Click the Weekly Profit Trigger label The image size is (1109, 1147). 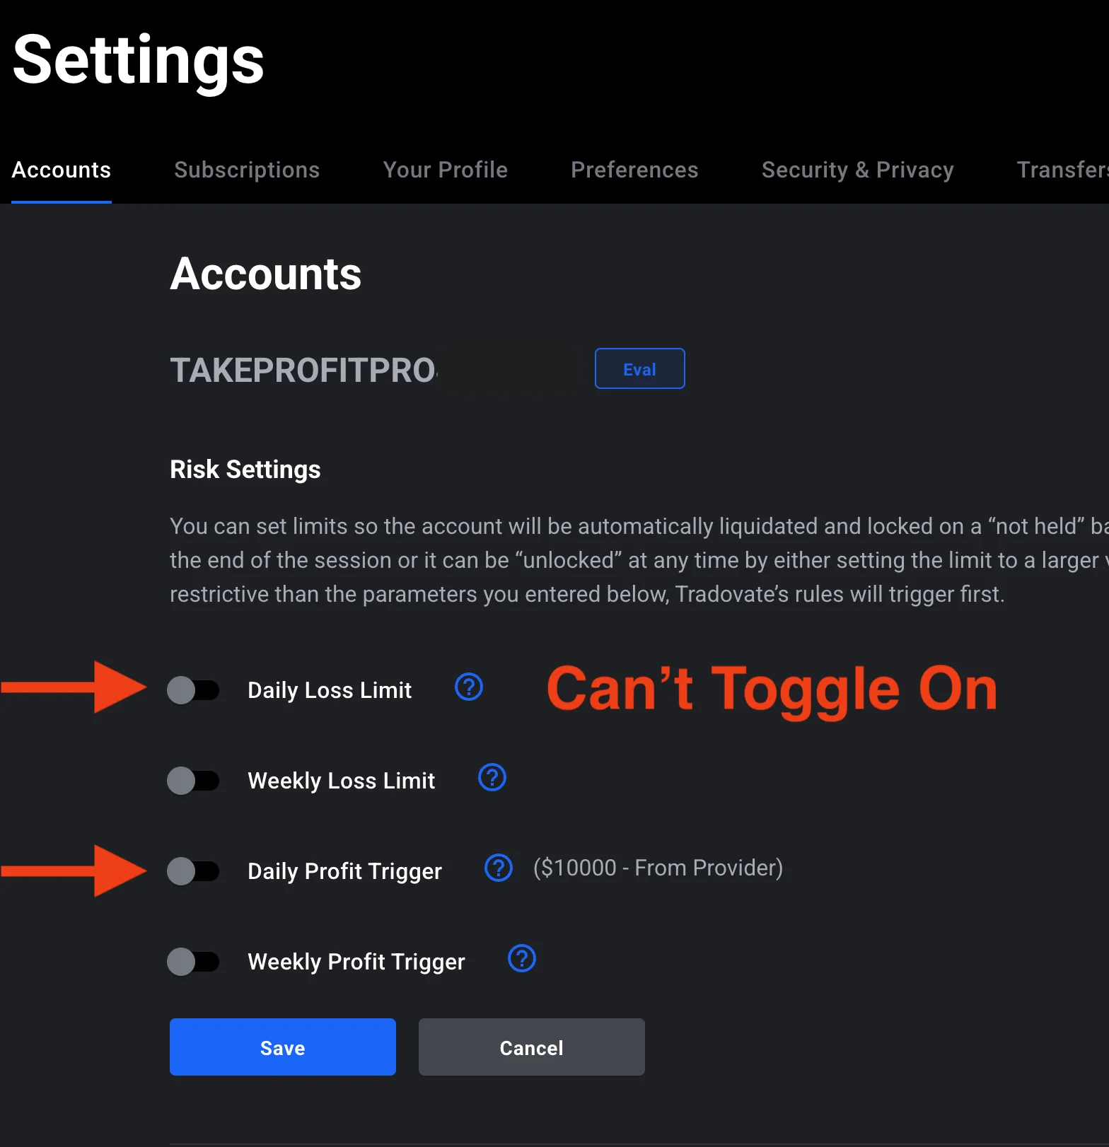pos(356,962)
